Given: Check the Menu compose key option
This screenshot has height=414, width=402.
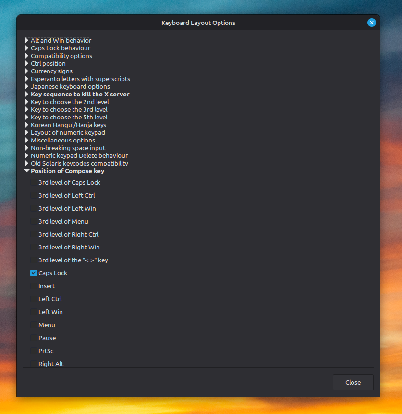Looking at the screenshot, I should pos(33,324).
